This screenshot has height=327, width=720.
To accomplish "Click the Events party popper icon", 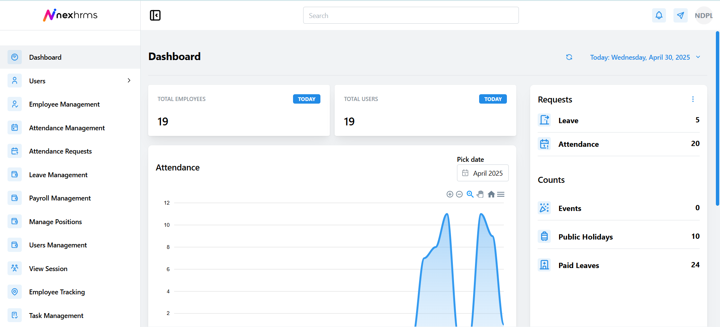I will [x=544, y=208].
